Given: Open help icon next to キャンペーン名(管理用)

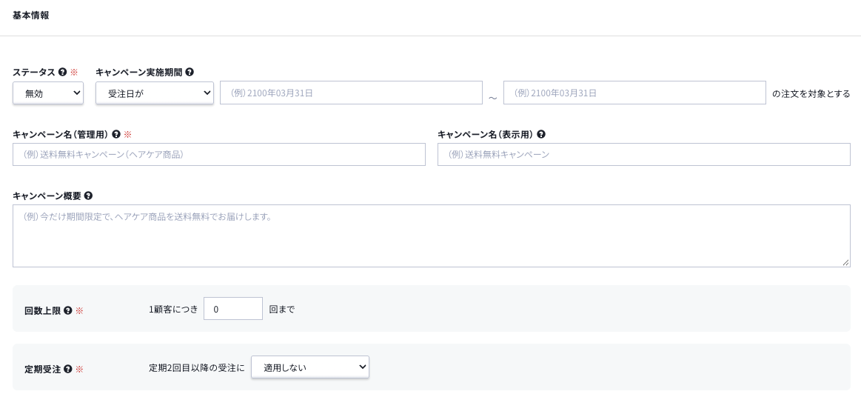Looking at the screenshot, I should [116, 134].
